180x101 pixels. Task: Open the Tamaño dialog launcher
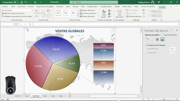pyautogui.click(x=161, y=20)
